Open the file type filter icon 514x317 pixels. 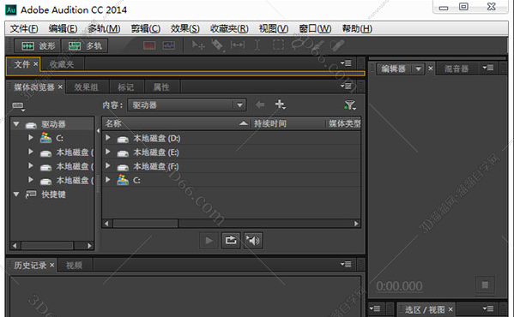(350, 105)
